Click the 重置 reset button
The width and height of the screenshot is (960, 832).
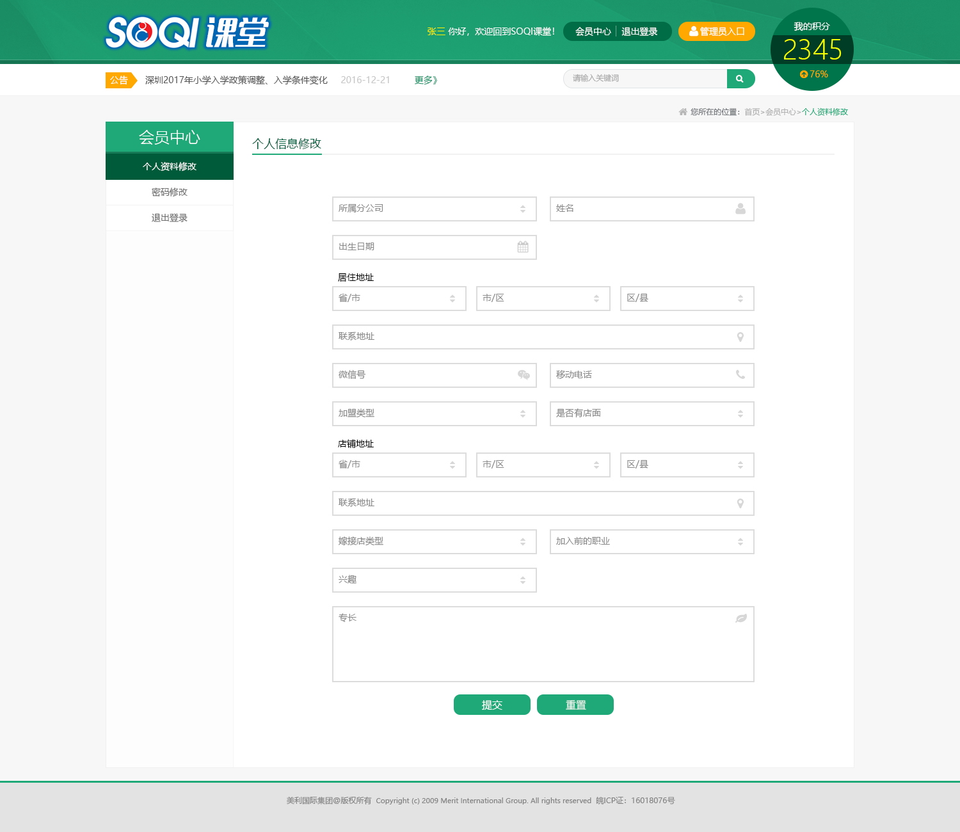coord(575,705)
